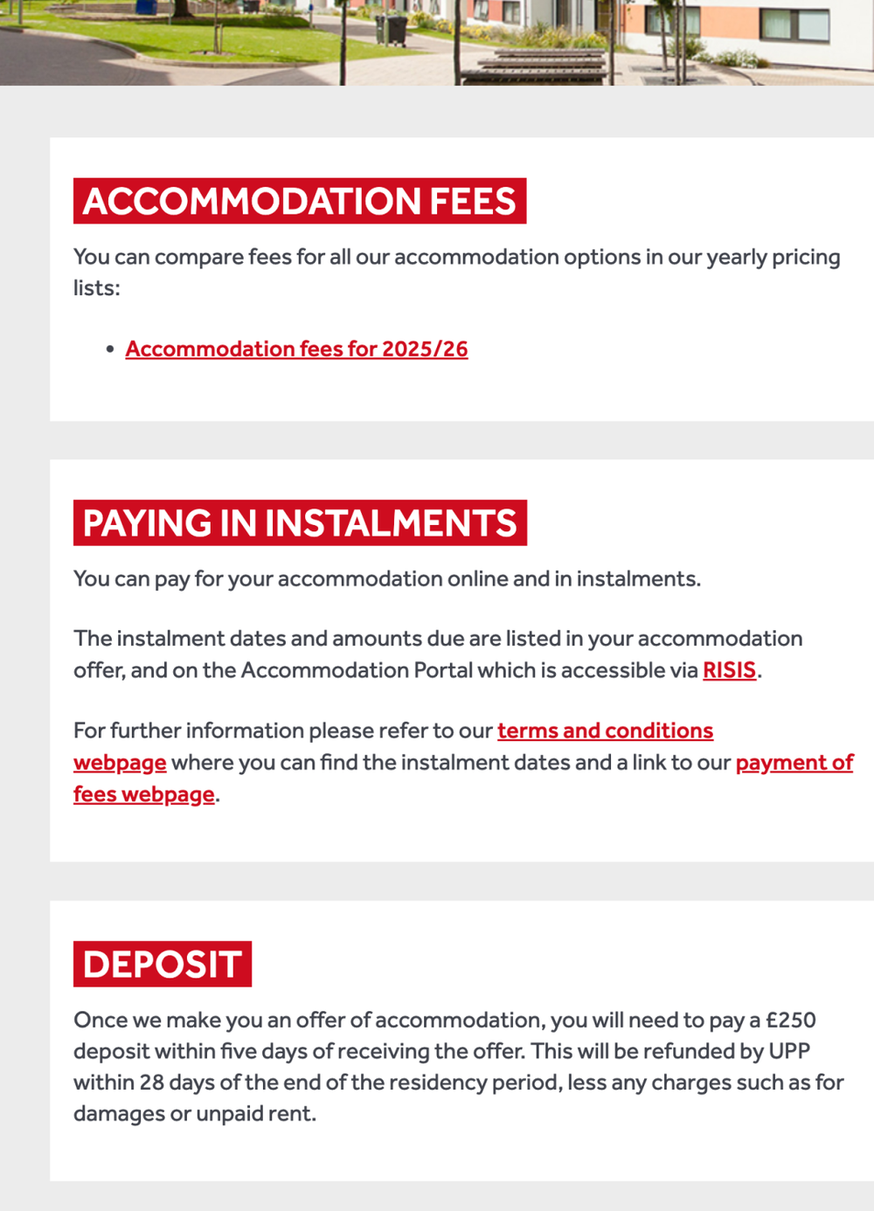
Task: Click the "£250" amount in the deposit text
Action: [790, 1020]
